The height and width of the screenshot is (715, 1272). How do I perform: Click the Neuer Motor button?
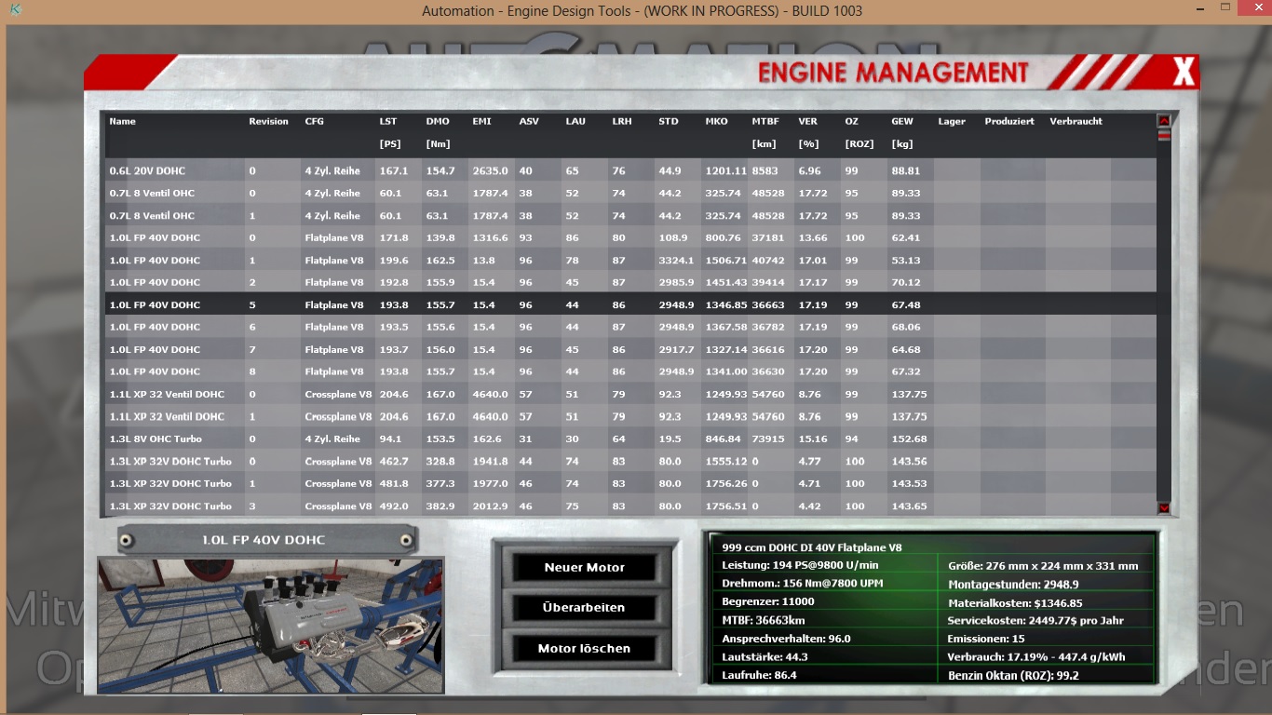pyautogui.click(x=585, y=567)
